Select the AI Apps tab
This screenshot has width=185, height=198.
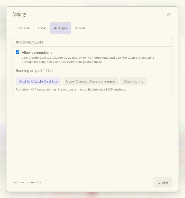click(60, 28)
